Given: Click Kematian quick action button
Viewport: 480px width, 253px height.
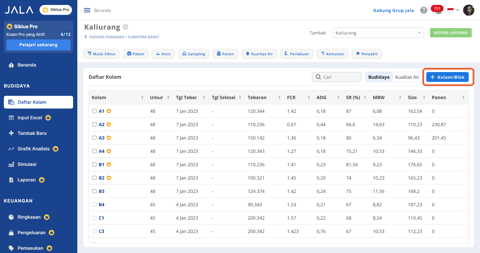Looking at the screenshot, I should click(332, 54).
